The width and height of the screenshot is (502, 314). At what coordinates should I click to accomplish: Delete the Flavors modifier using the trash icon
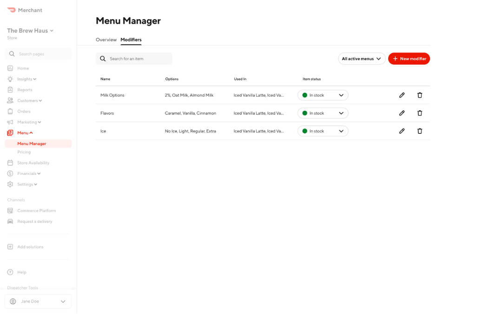click(419, 113)
